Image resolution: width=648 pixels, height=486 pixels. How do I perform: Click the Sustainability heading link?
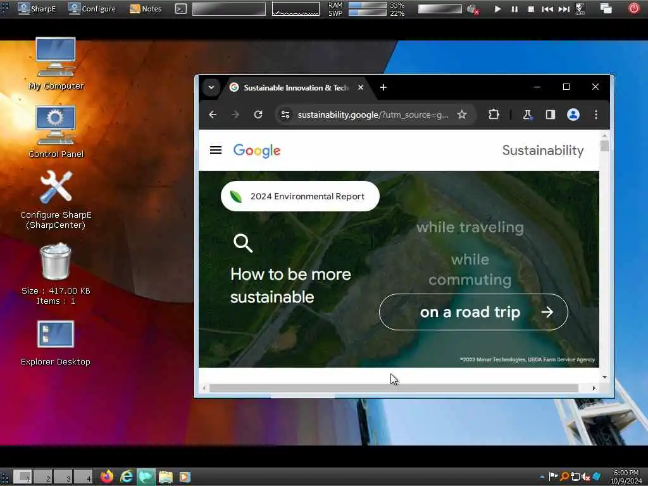(543, 151)
